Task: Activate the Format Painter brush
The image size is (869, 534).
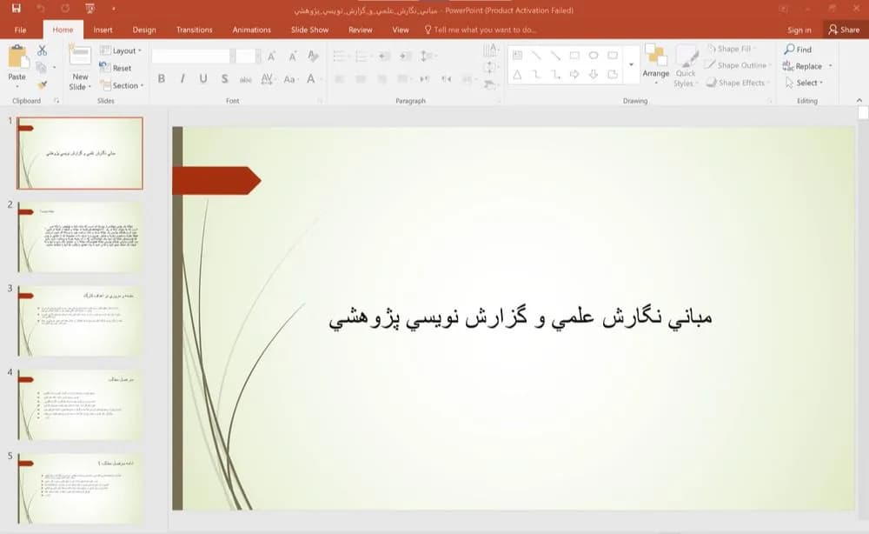Action: coord(42,85)
